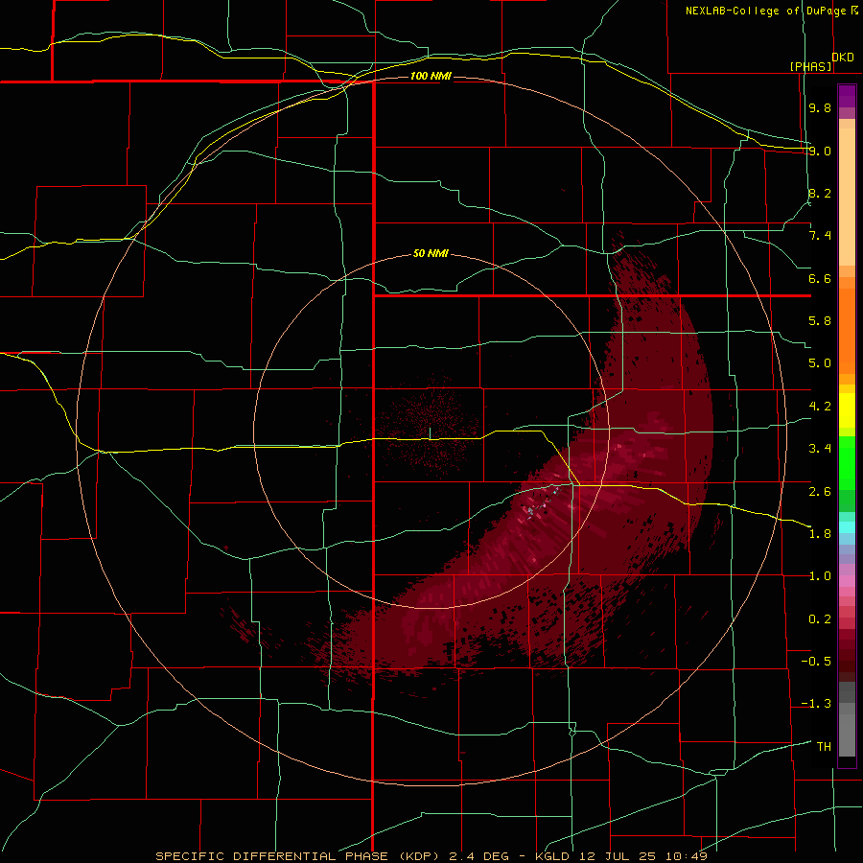This screenshot has width=863, height=863.
Task: Pick the pink segment of the color bar
Action: [x=847, y=581]
